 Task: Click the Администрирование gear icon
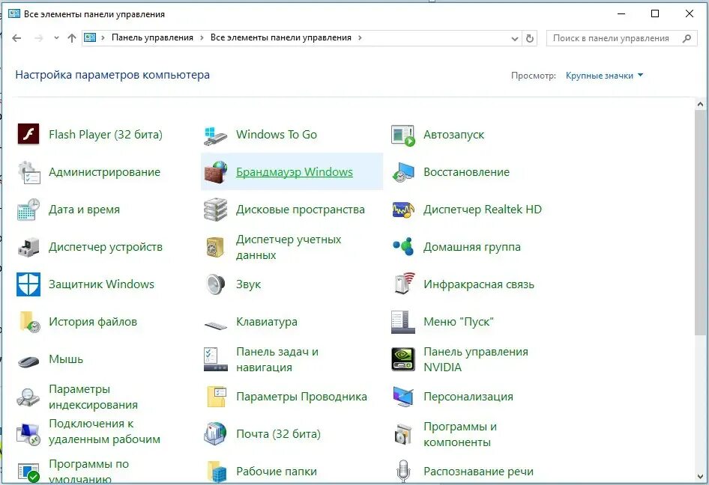tap(28, 172)
